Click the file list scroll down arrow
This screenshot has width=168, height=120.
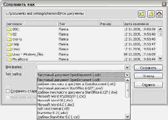(160, 59)
